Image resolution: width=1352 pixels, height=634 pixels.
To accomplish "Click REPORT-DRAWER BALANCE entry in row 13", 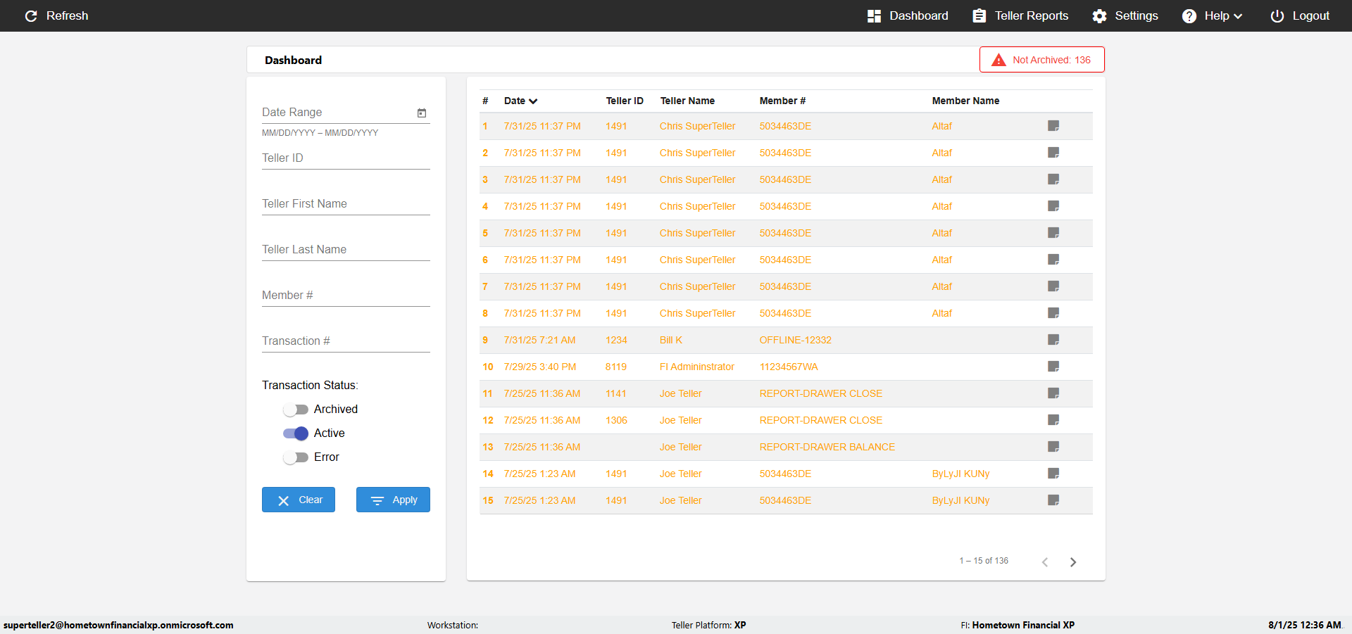I will coord(827,447).
